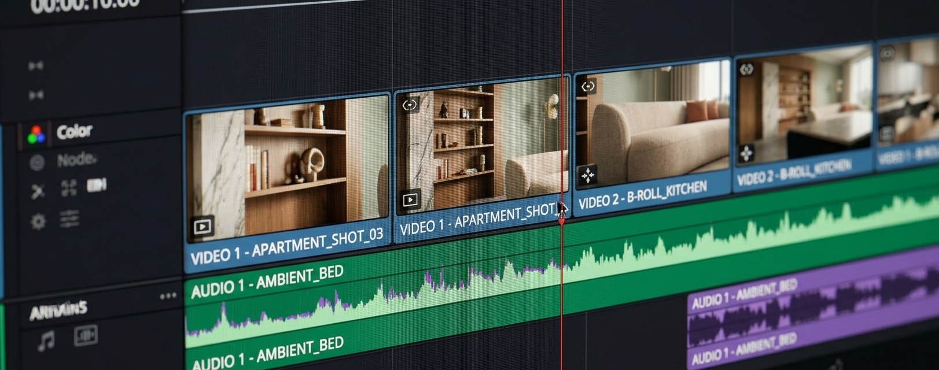
Task: Click the red playhead handle below the video clips
Action: pos(561,220)
